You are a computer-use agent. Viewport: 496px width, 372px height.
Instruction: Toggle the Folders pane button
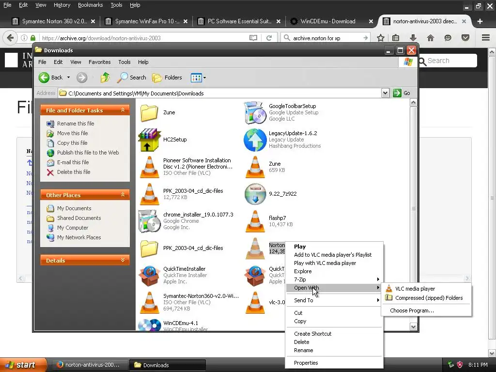tap(167, 77)
